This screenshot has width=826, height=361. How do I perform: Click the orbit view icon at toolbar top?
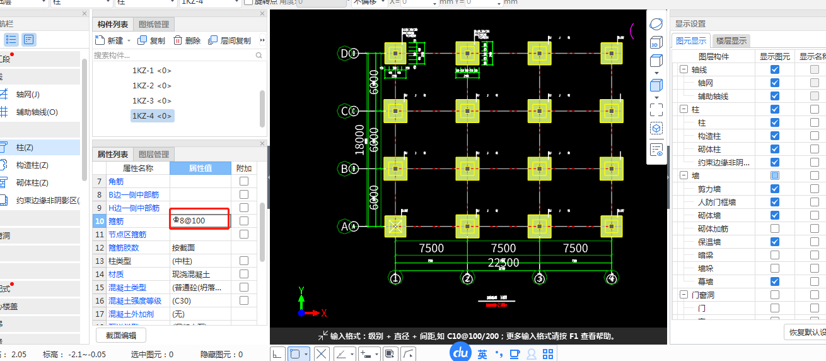coord(656,25)
